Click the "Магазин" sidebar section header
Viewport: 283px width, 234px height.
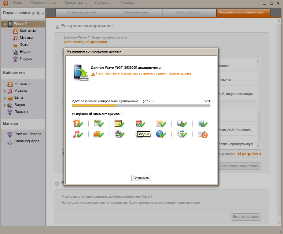point(10,124)
